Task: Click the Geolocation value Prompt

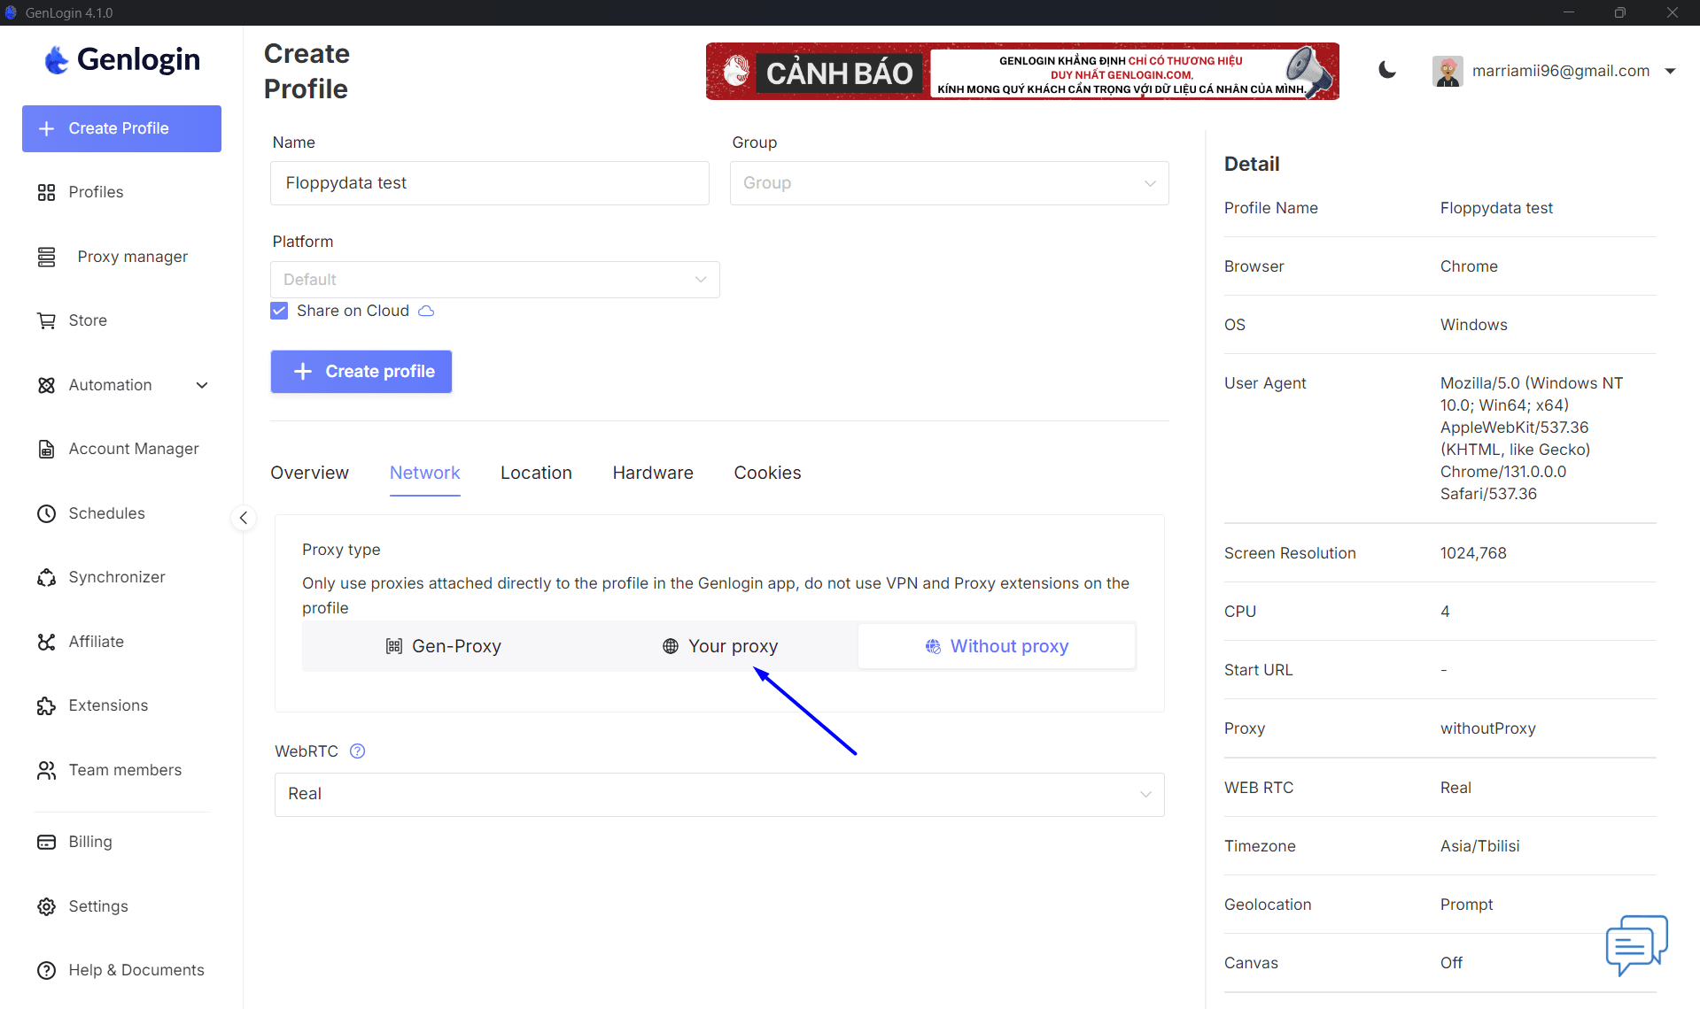Action: pos(1466,905)
